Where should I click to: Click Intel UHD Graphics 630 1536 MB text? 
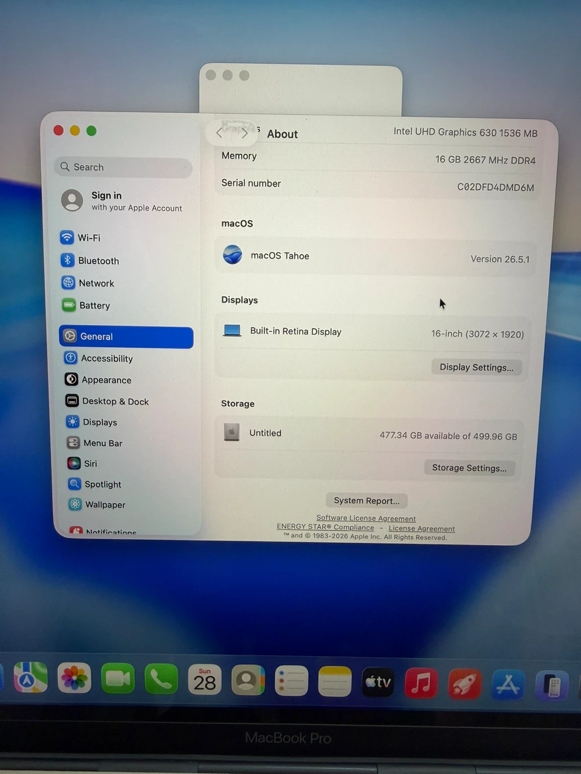coord(465,132)
